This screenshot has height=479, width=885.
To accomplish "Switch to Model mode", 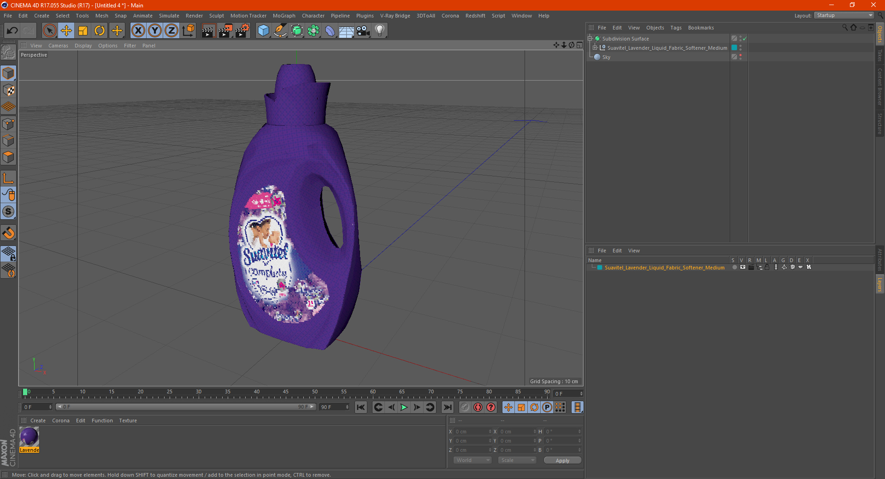I will coord(8,73).
